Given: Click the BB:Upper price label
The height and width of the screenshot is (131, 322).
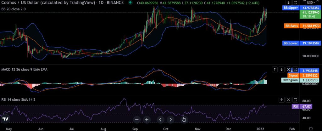Looking at the screenshot, I should click(x=301, y=8).
